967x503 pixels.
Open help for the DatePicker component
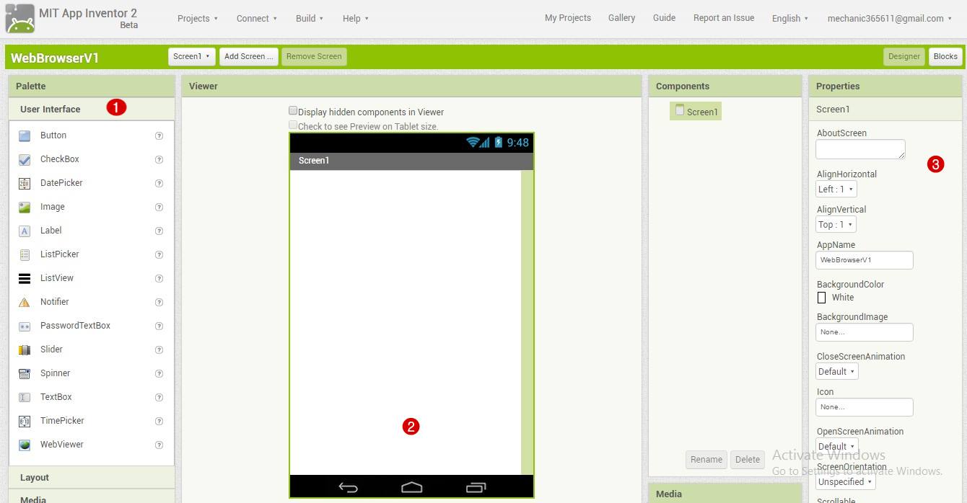[x=159, y=183]
